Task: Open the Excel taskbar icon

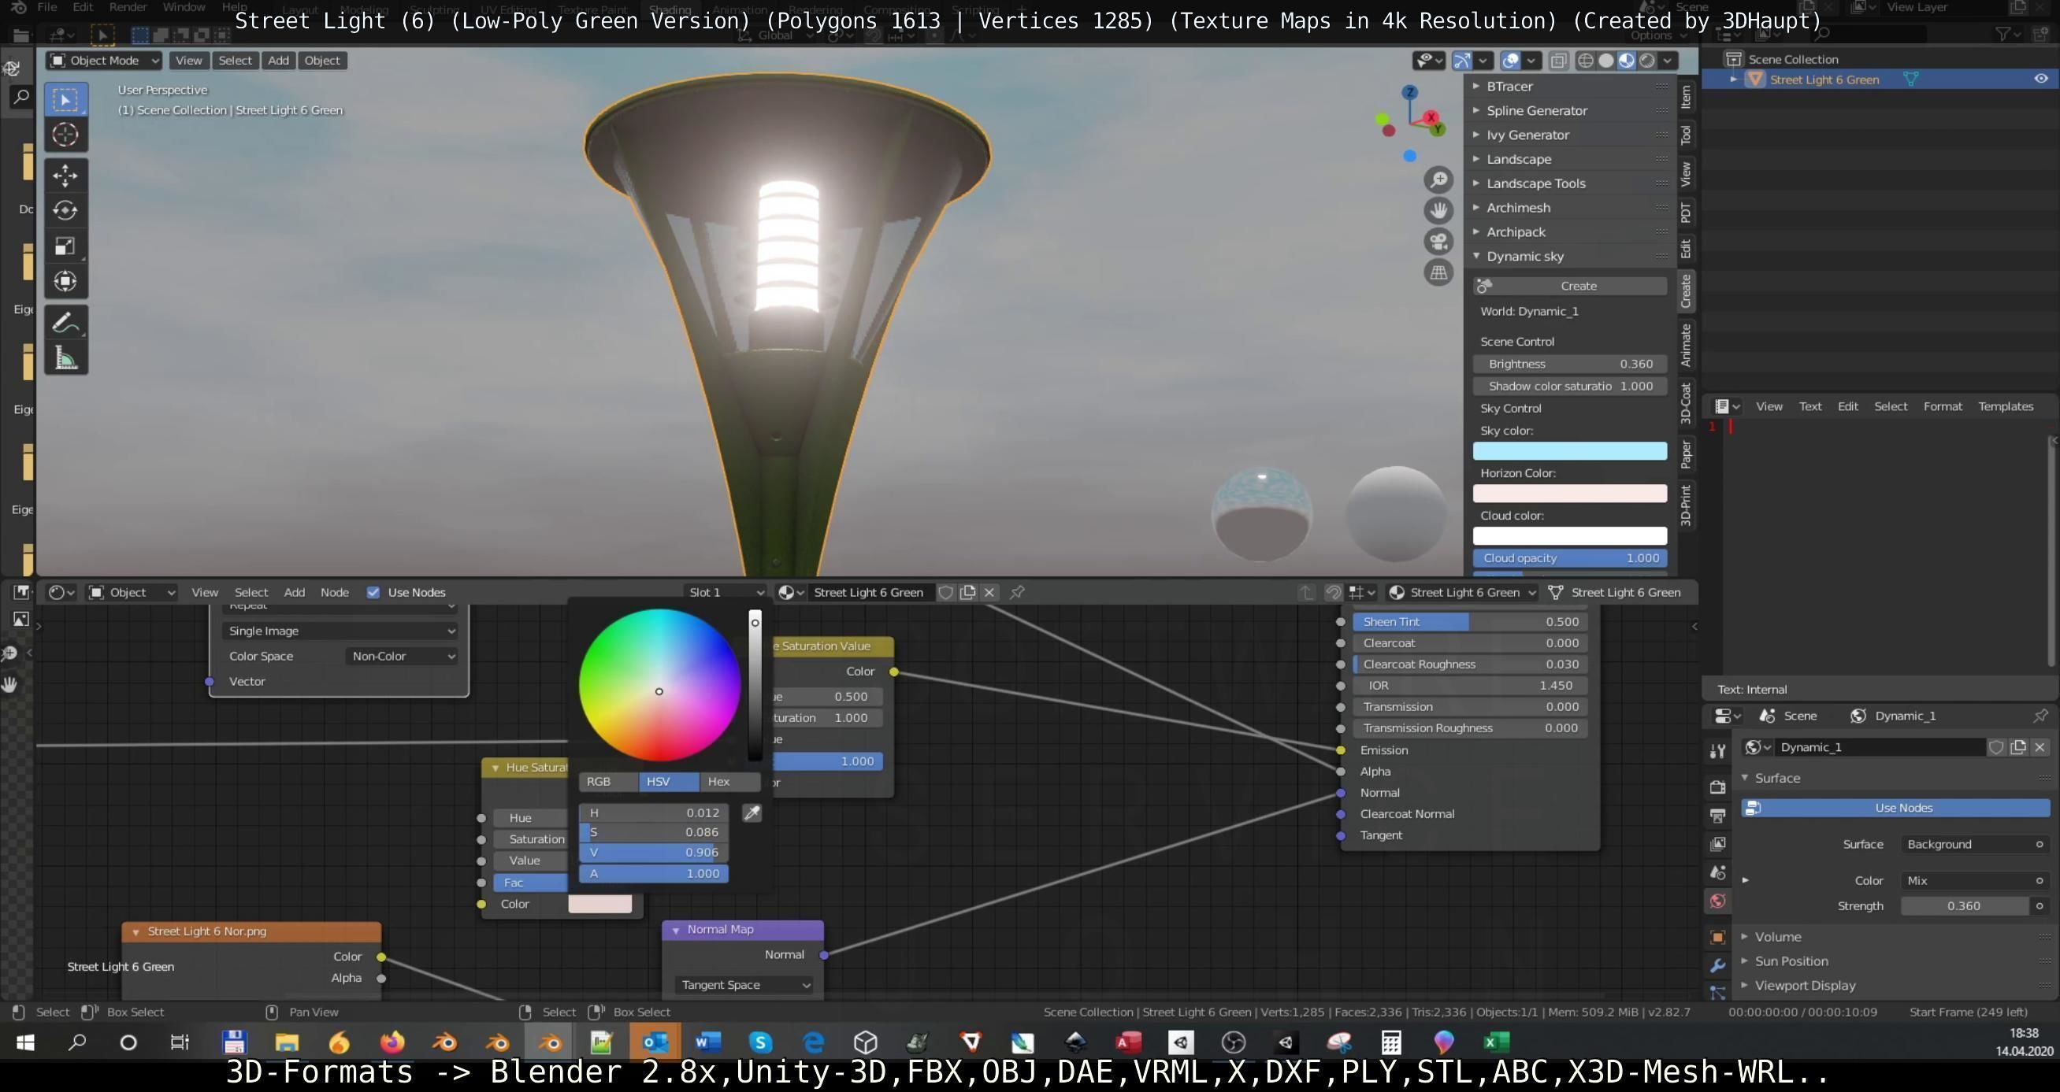Action: point(1496,1042)
